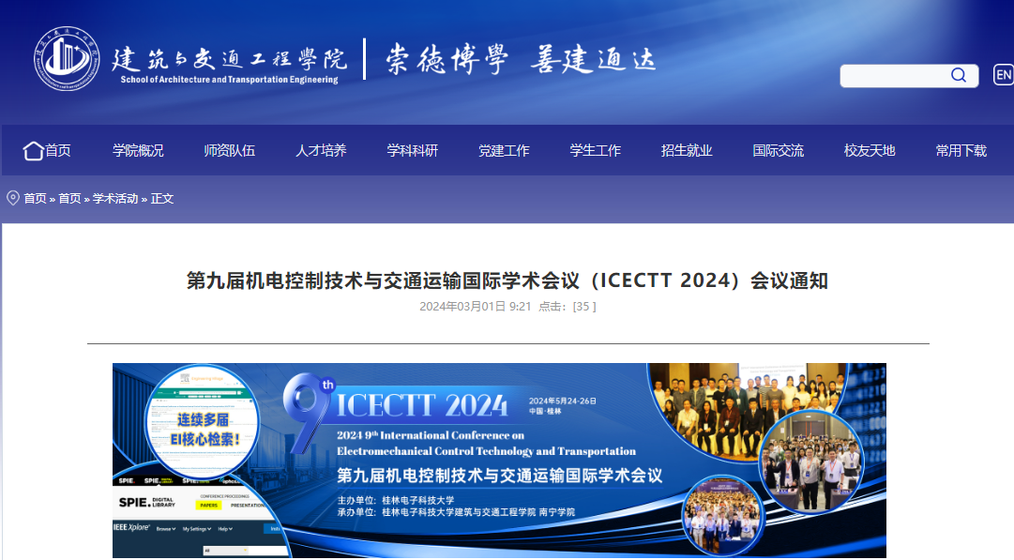1014x560 pixels.
Task: Open the 首页 navigation menu item
Action: coord(57,151)
